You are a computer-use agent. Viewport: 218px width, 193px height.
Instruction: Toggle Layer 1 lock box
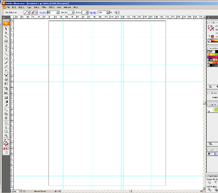coord(212,154)
